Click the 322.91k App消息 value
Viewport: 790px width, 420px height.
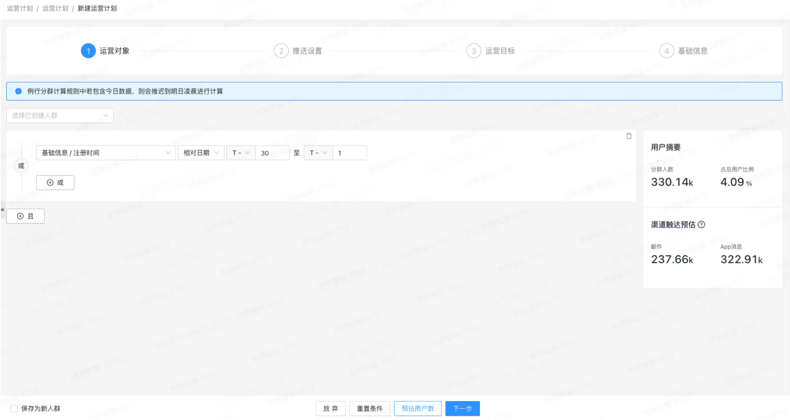742,259
